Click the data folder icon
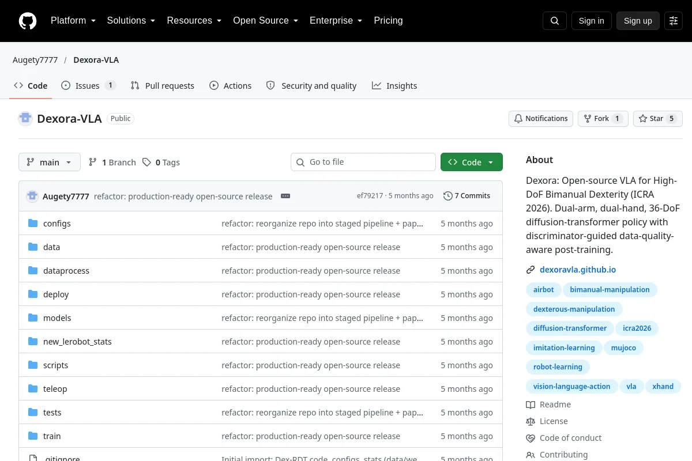Viewport: 692px width, 461px height. pyautogui.click(x=33, y=247)
